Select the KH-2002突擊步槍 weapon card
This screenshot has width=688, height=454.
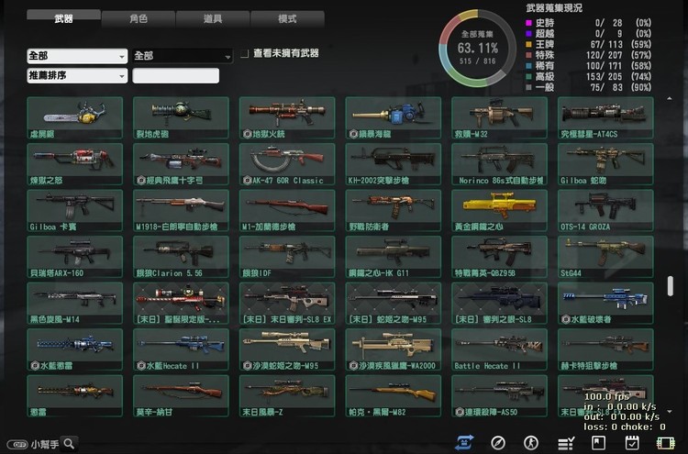[394, 164]
